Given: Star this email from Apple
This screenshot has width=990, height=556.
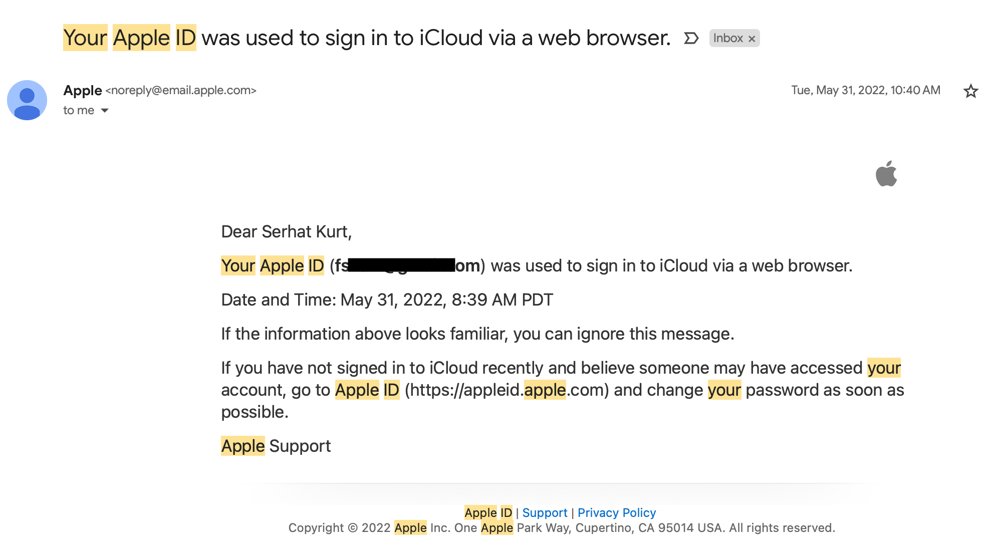Looking at the screenshot, I should tap(971, 91).
